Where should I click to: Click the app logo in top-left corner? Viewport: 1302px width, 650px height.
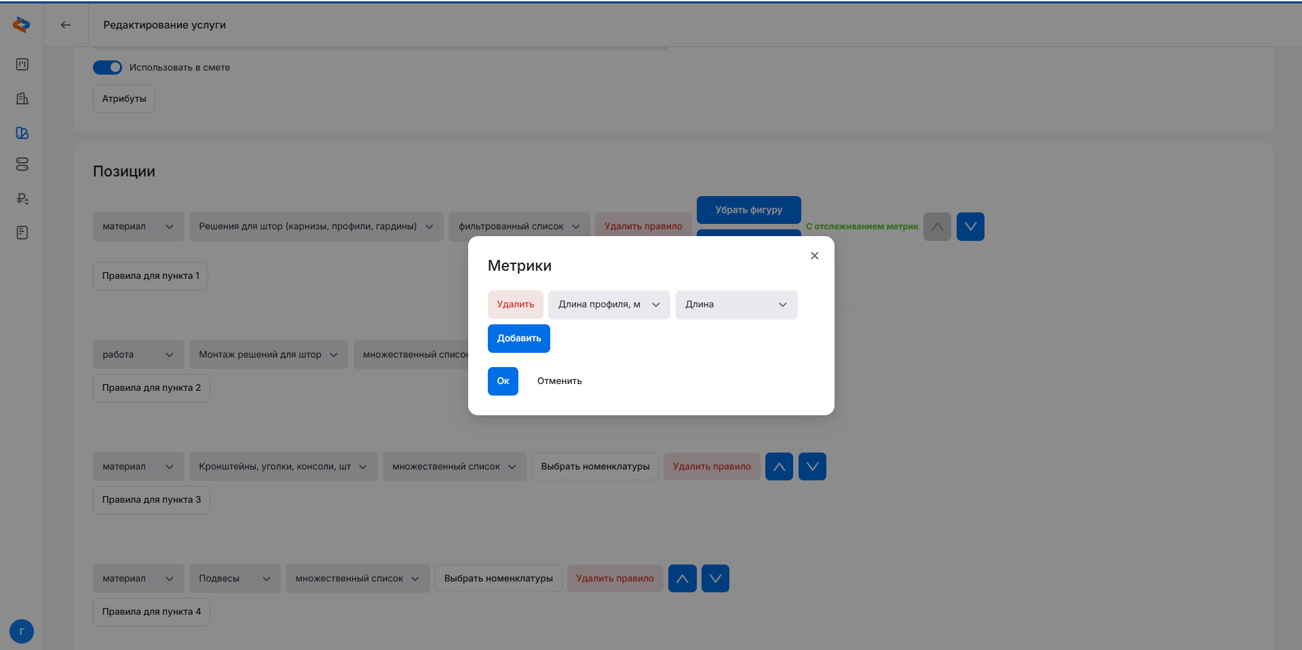(22, 25)
